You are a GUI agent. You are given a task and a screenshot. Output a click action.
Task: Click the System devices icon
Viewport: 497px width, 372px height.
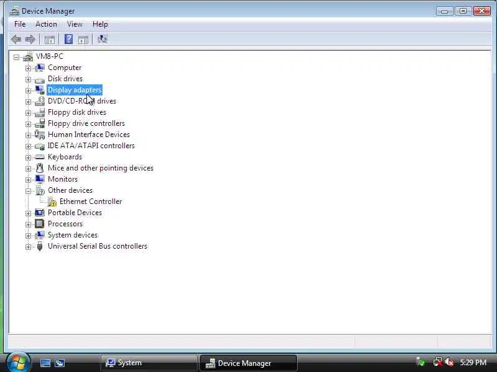tap(40, 235)
